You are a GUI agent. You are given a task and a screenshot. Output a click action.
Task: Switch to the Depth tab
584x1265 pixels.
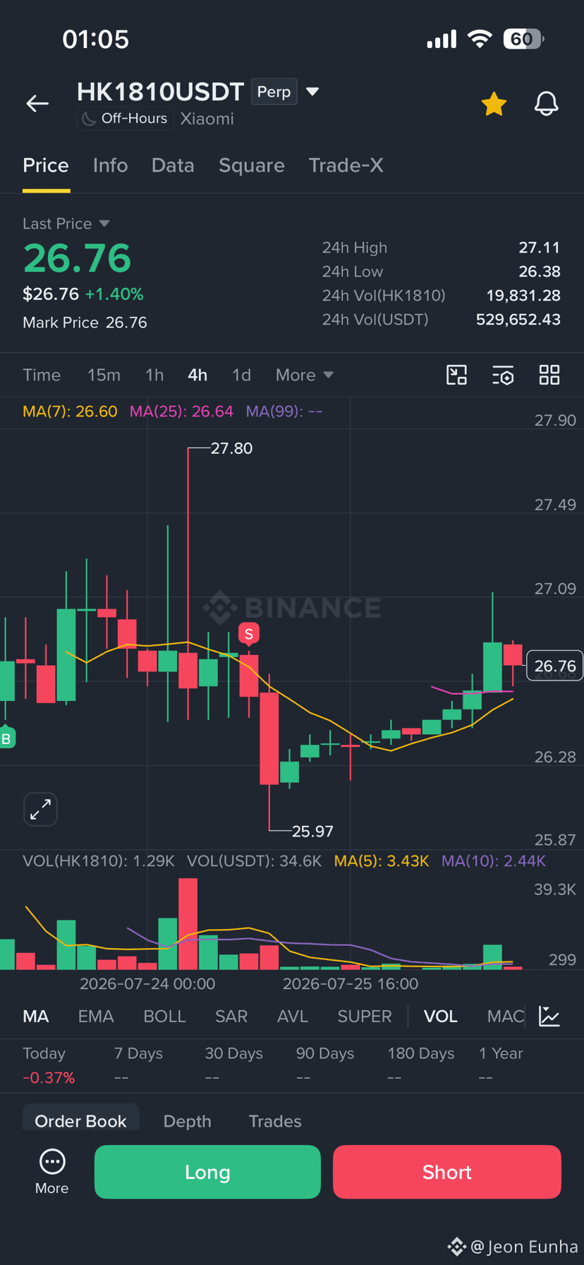click(x=188, y=1121)
